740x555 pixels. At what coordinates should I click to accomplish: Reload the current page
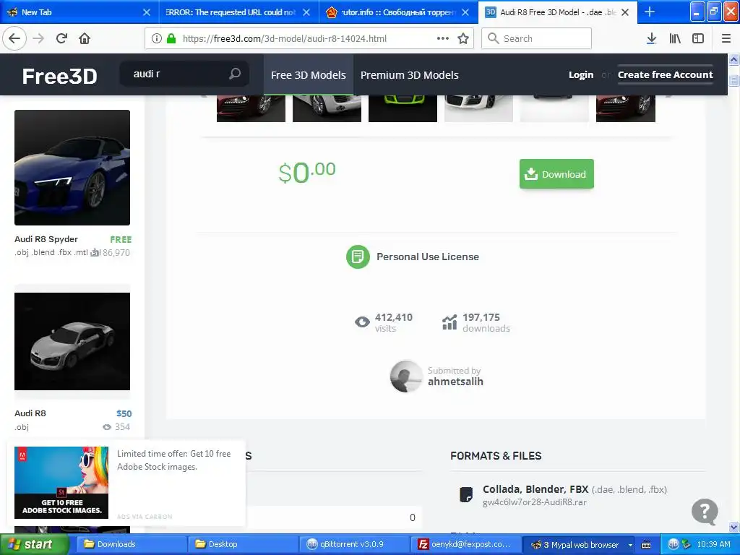[61, 38]
